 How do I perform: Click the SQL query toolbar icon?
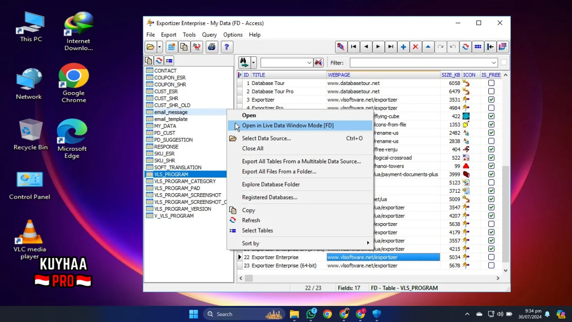(341, 47)
